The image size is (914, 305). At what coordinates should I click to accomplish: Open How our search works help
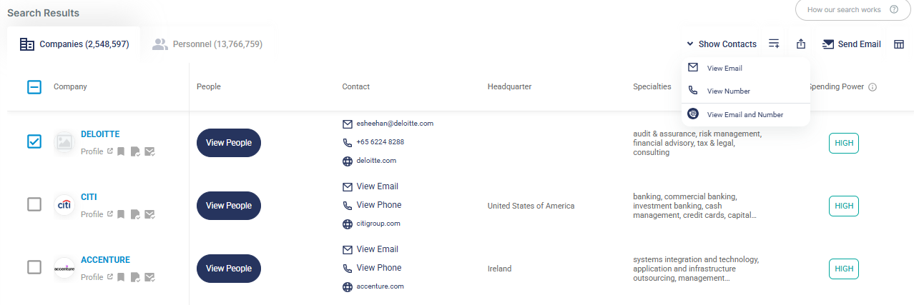[x=852, y=9]
